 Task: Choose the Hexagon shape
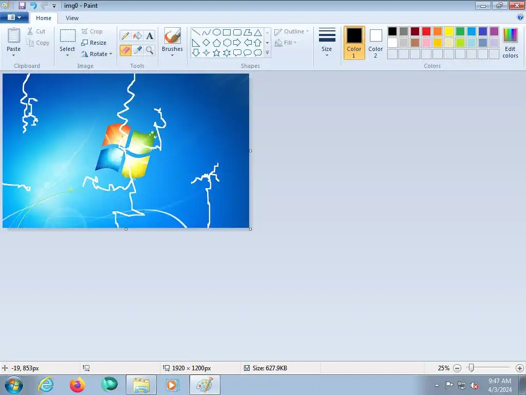[x=227, y=43]
